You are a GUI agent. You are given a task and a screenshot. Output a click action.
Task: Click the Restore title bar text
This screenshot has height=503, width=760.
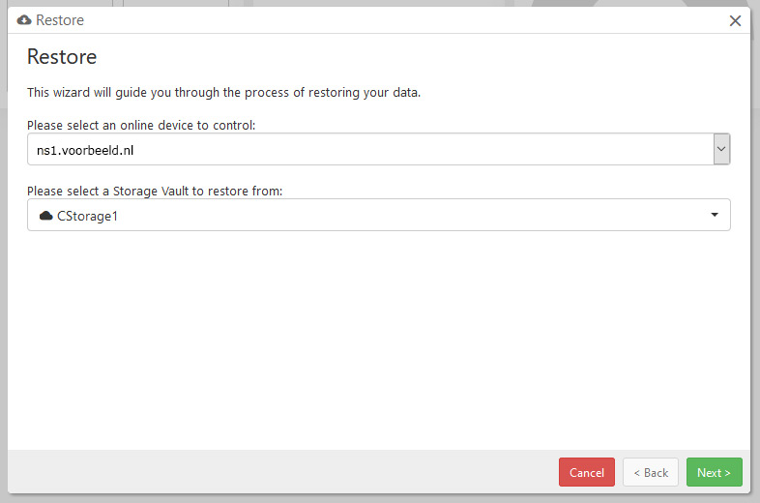pyautogui.click(x=60, y=20)
